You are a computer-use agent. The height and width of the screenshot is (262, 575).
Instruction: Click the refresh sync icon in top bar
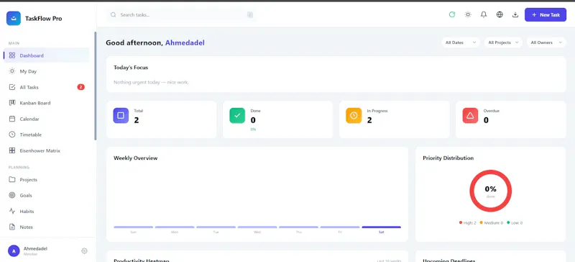pyautogui.click(x=452, y=14)
